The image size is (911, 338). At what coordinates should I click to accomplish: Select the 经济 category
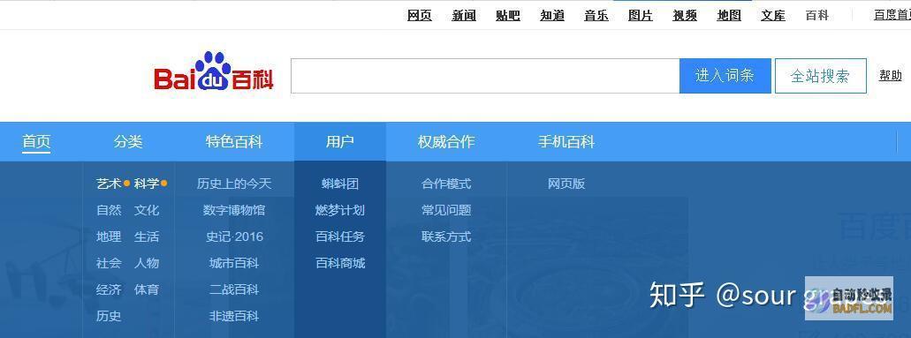pyautogui.click(x=109, y=289)
